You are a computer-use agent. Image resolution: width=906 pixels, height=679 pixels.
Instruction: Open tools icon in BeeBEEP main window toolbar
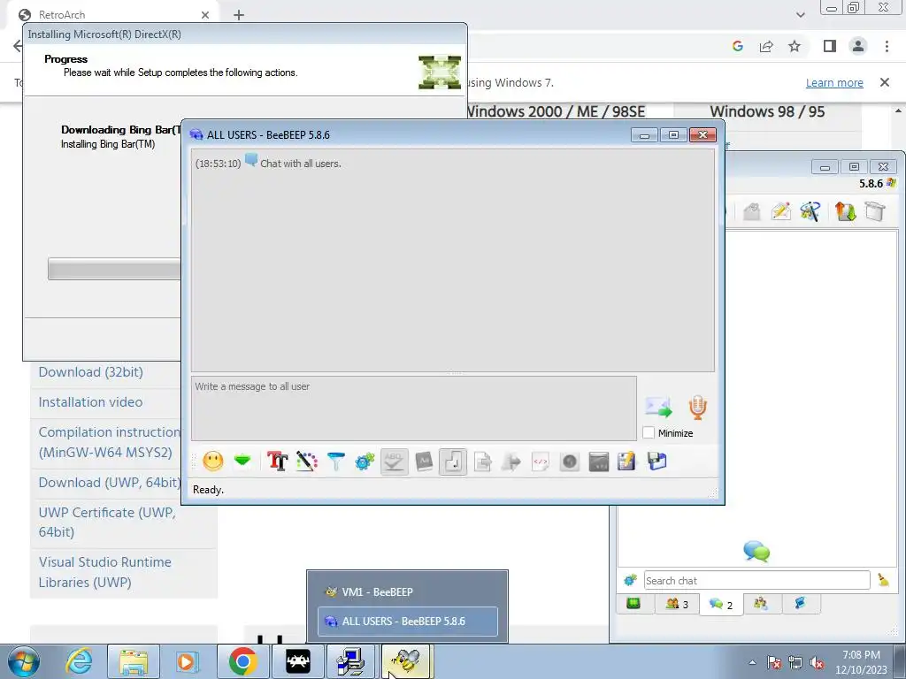pyautogui.click(x=810, y=211)
